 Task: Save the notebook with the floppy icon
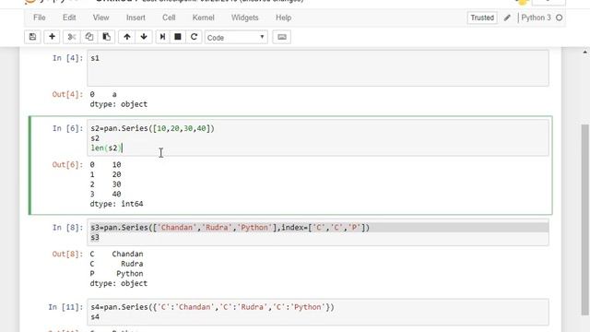[x=33, y=37]
